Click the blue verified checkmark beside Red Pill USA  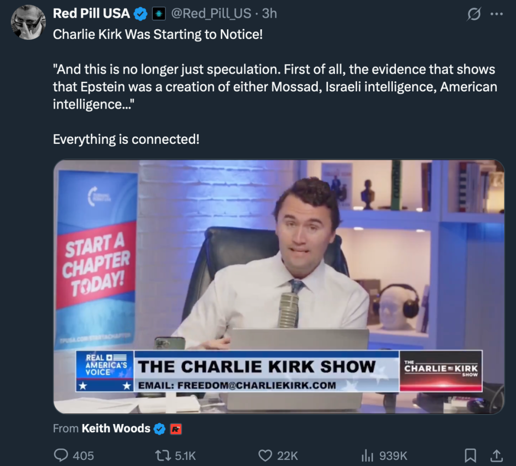pos(141,14)
